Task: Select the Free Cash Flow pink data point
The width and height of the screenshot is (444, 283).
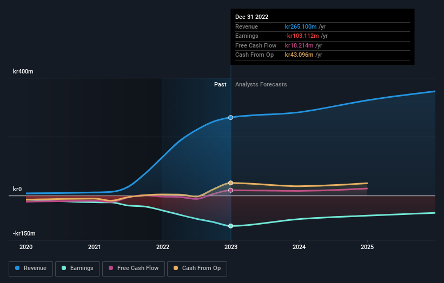Action: tap(231, 190)
